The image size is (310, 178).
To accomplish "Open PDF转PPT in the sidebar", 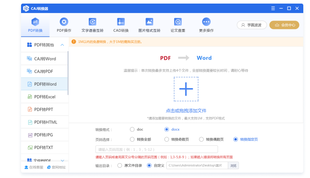I will pyautogui.click(x=45, y=109).
